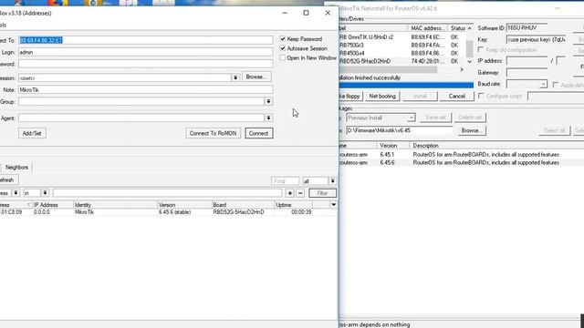Click the Login field containing admin
Viewport: 584px width, 328px height.
click(146, 52)
